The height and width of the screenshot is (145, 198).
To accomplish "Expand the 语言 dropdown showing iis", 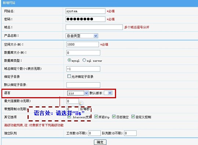I will coord(78,93).
